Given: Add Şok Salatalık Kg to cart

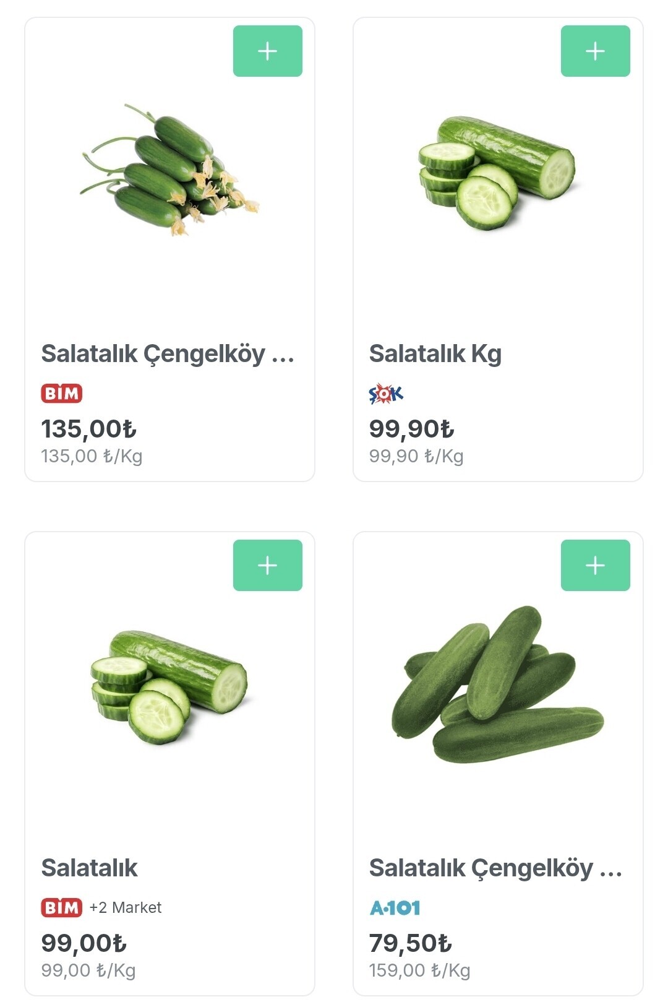Looking at the screenshot, I should click(x=595, y=51).
